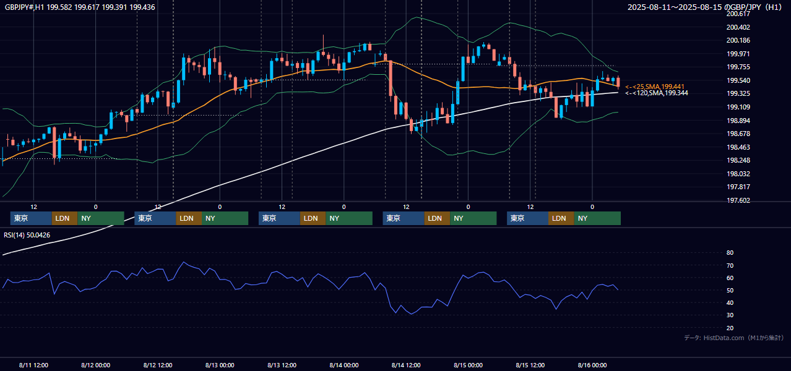
Task: Click the RSI(14) 50.0426 indicator label
Action: click(x=27, y=235)
